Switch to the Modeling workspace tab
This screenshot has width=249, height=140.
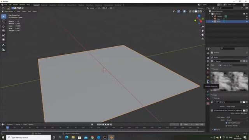click(44, 5)
